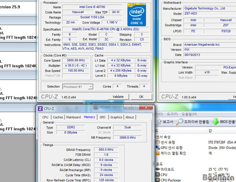Viewport: 236px width, 182px height.
Task: Click the 06/19/2013 BIOS date field
Action: tap(210, 55)
